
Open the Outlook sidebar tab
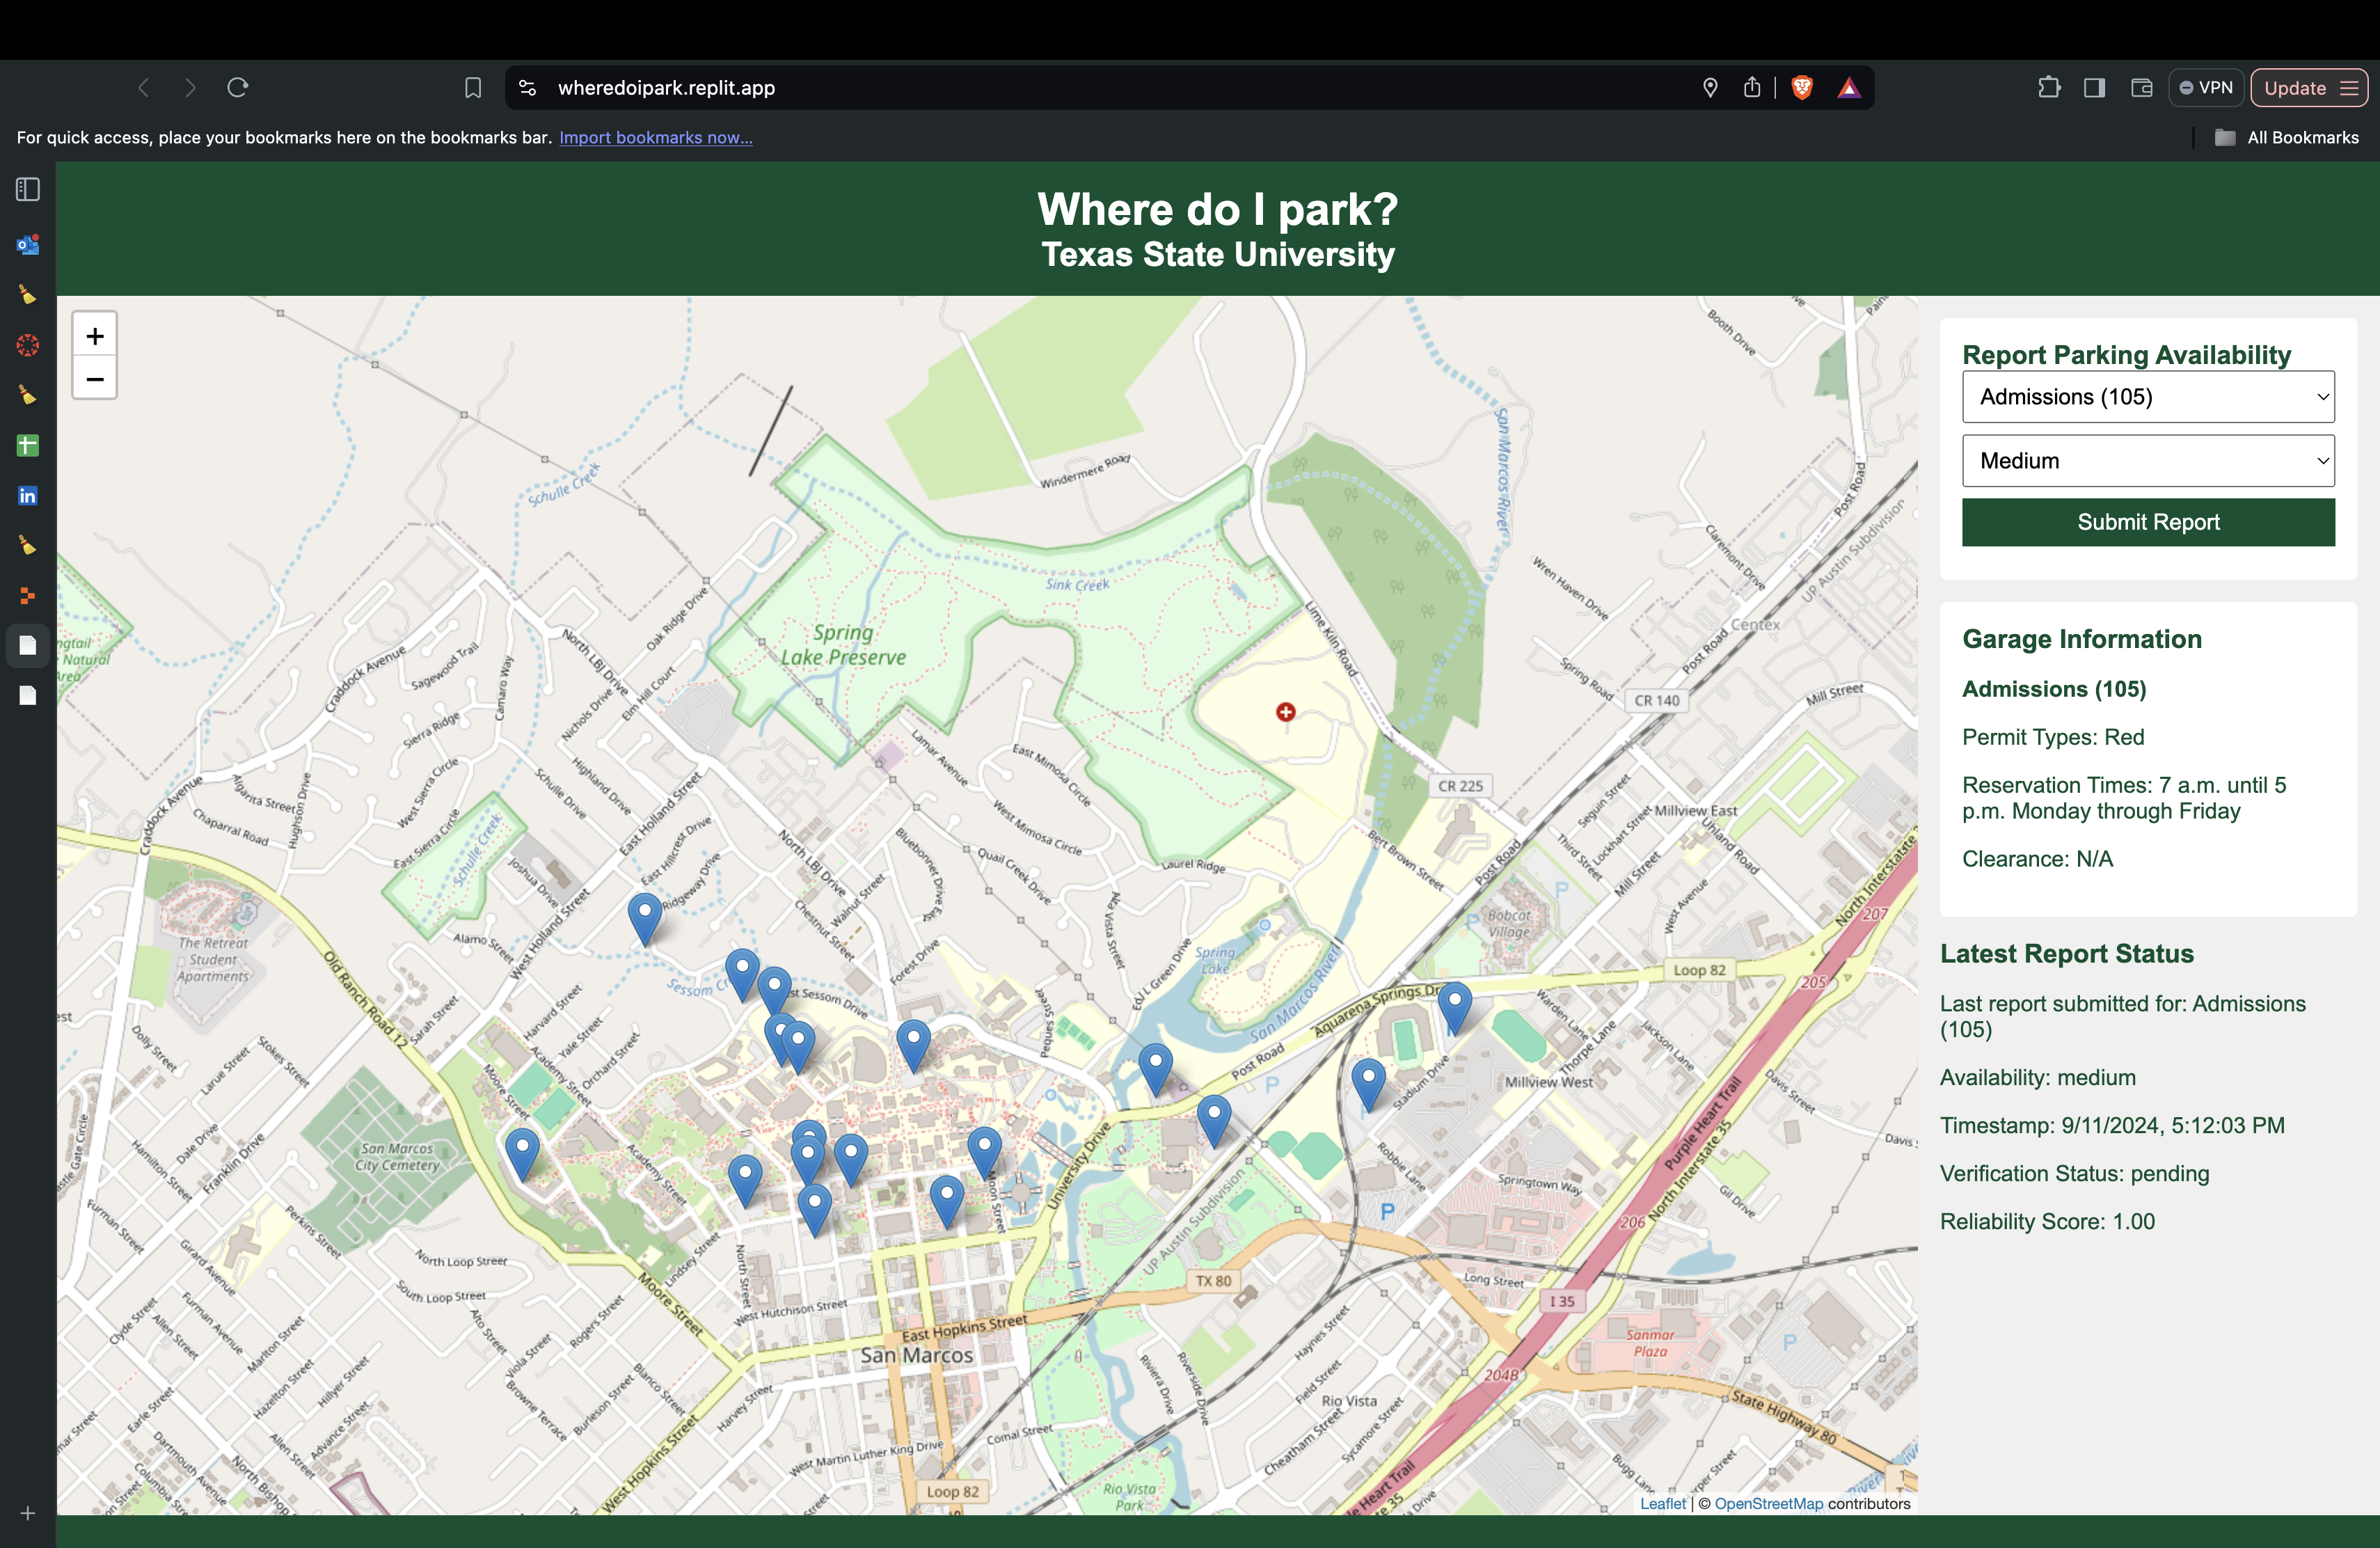(x=28, y=244)
